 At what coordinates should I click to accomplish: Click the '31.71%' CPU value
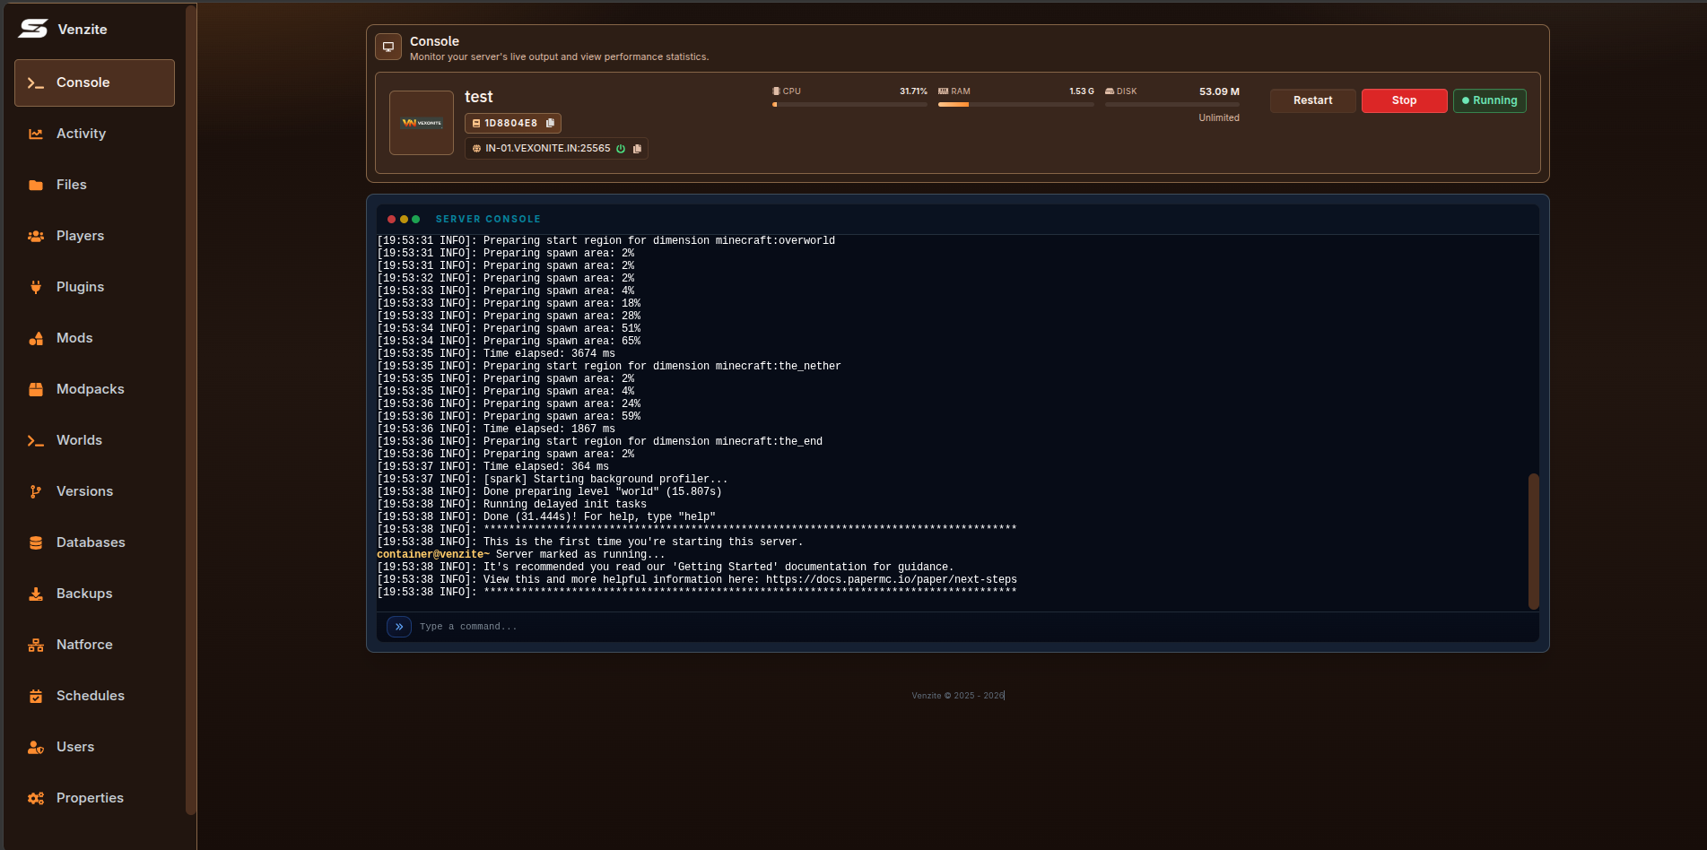(x=913, y=91)
